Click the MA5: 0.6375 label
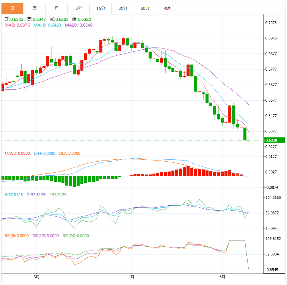 17,25
